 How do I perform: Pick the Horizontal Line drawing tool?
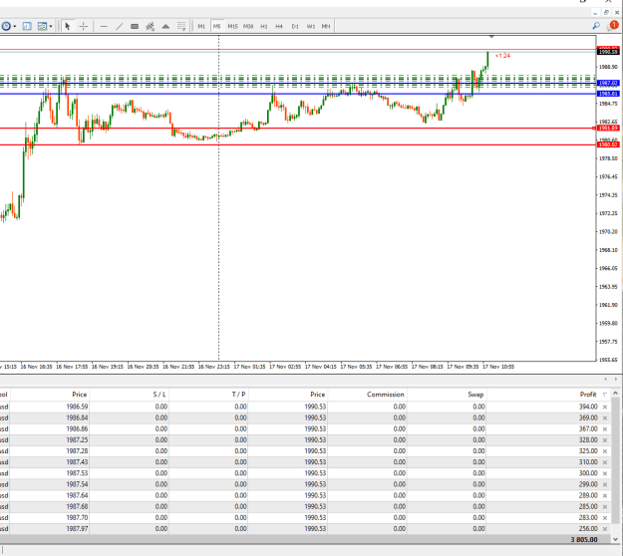[x=104, y=27]
